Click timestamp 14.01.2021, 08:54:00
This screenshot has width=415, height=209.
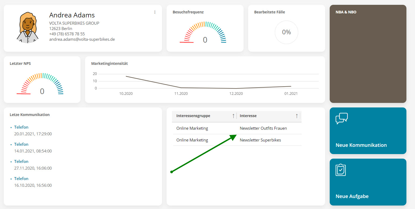(33, 151)
